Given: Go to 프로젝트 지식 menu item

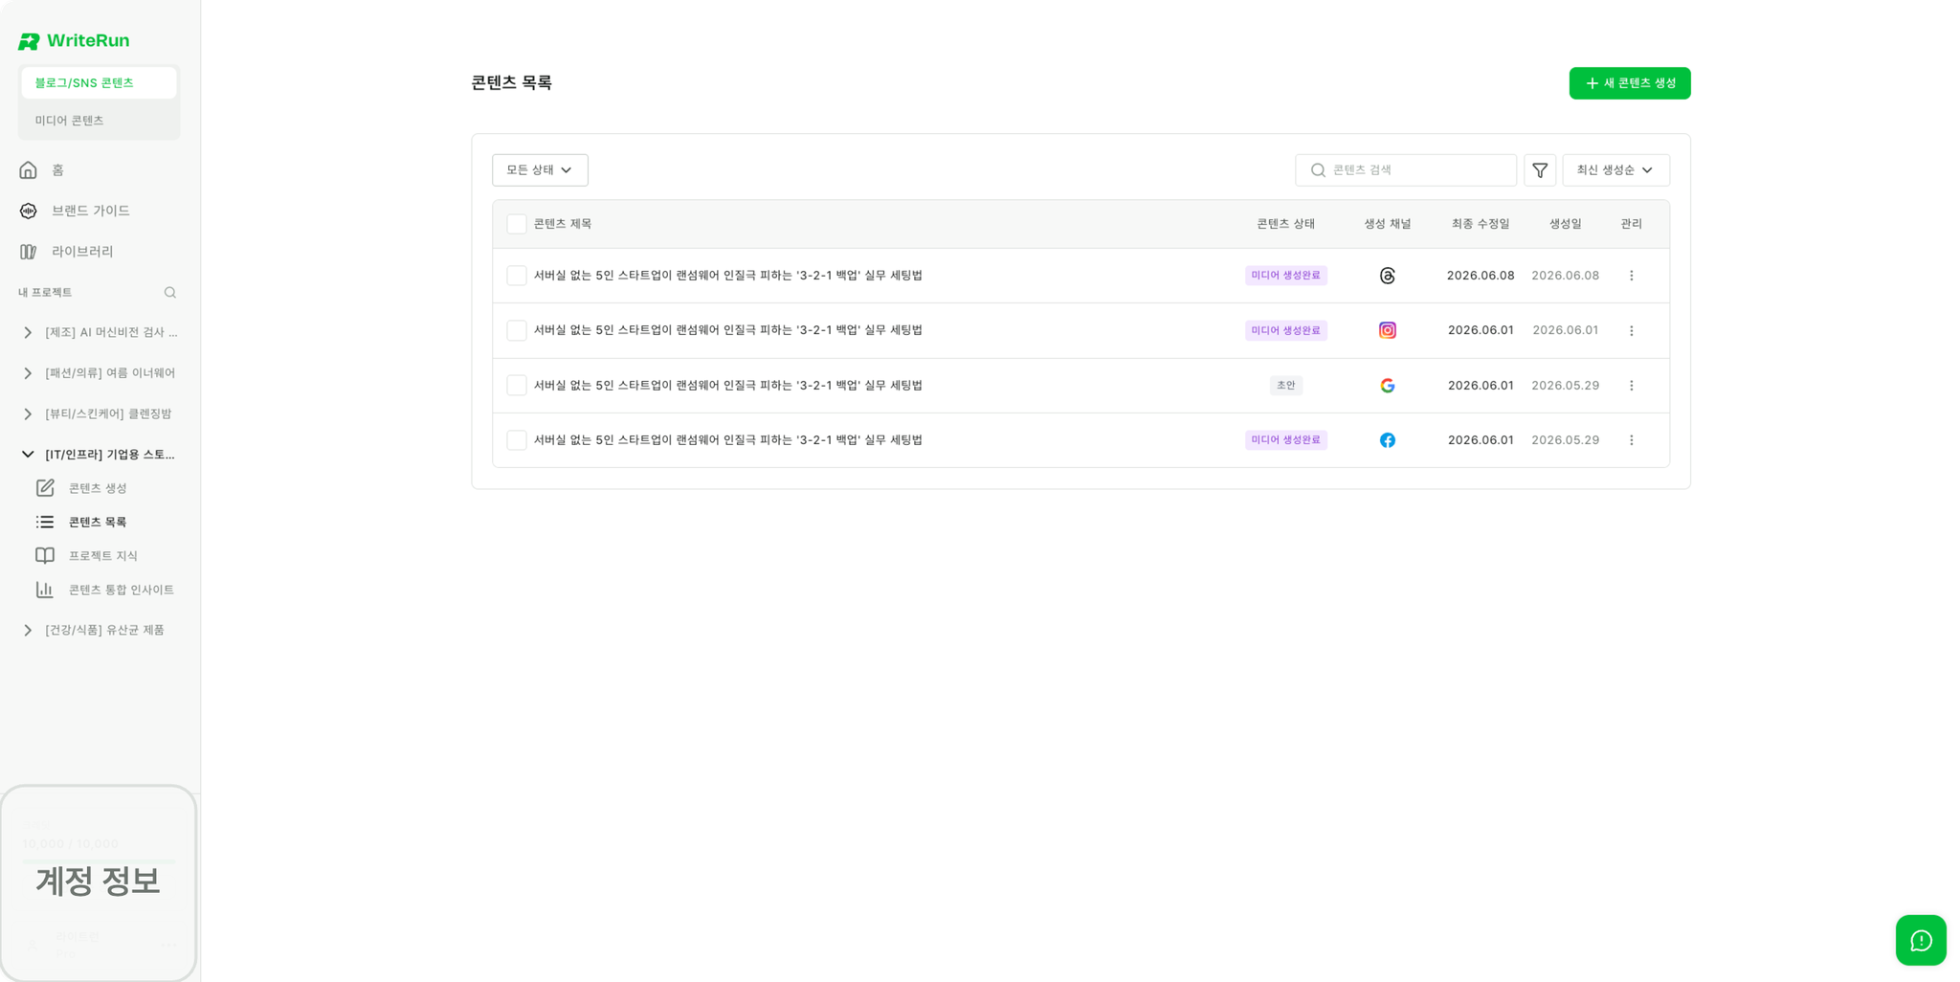Looking at the screenshot, I should pyautogui.click(x=103, y=556).
